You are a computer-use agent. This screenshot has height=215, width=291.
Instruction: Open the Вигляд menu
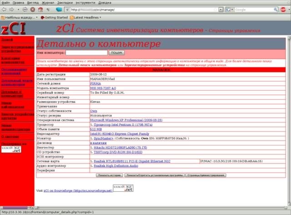pos(33,3)
